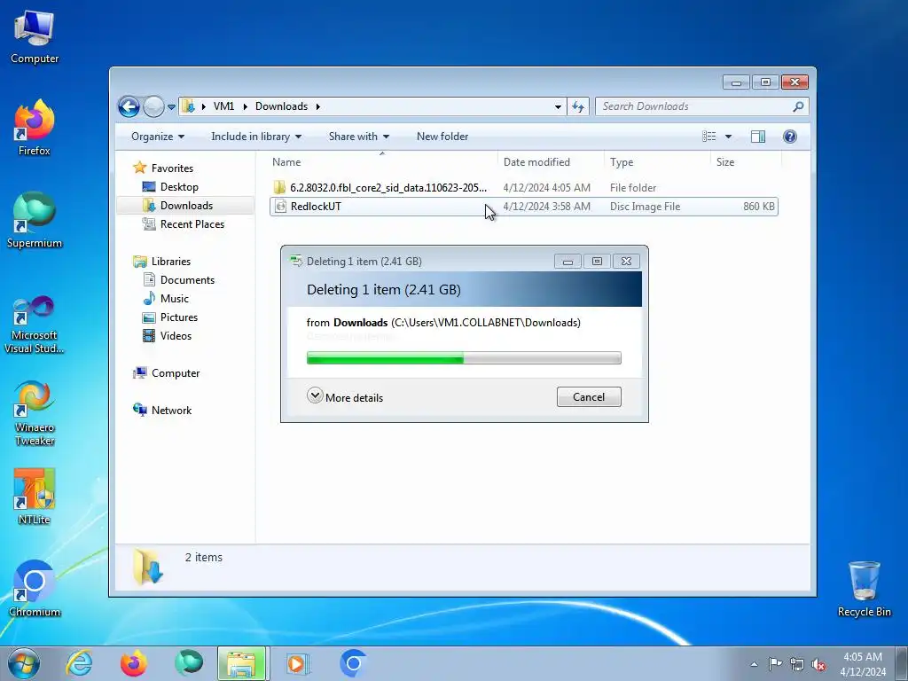The width and height of the screenshot is (908, 681).
Task: Cancel the deleting operation
Action: 589,397
